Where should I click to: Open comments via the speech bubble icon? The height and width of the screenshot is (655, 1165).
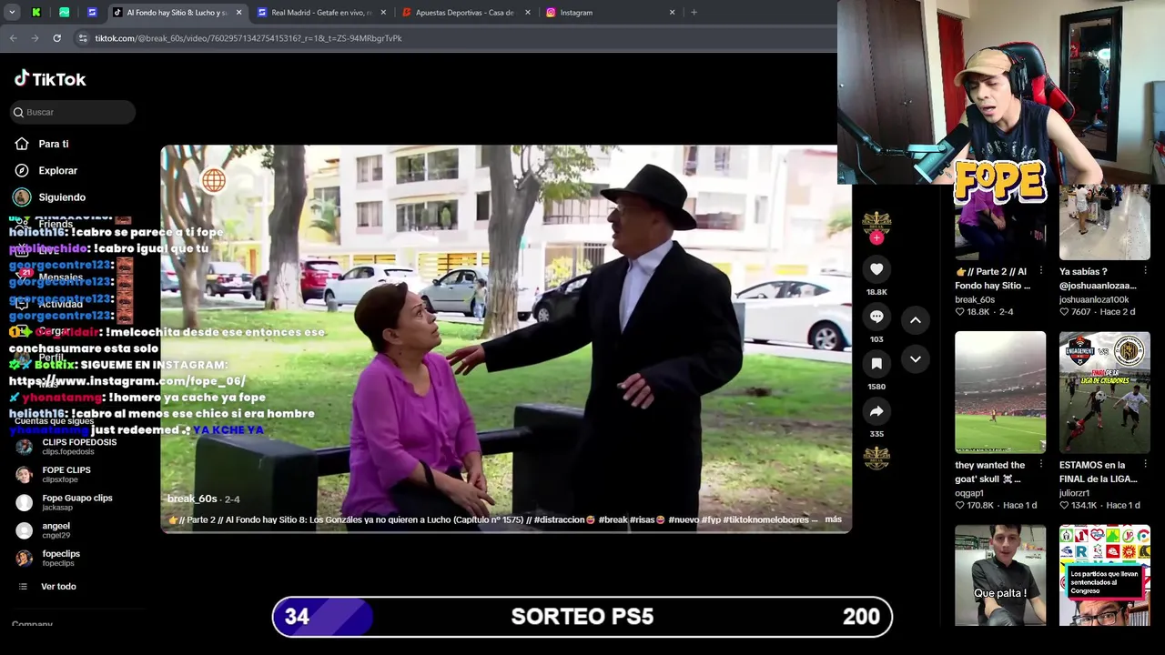coord(876,317)
